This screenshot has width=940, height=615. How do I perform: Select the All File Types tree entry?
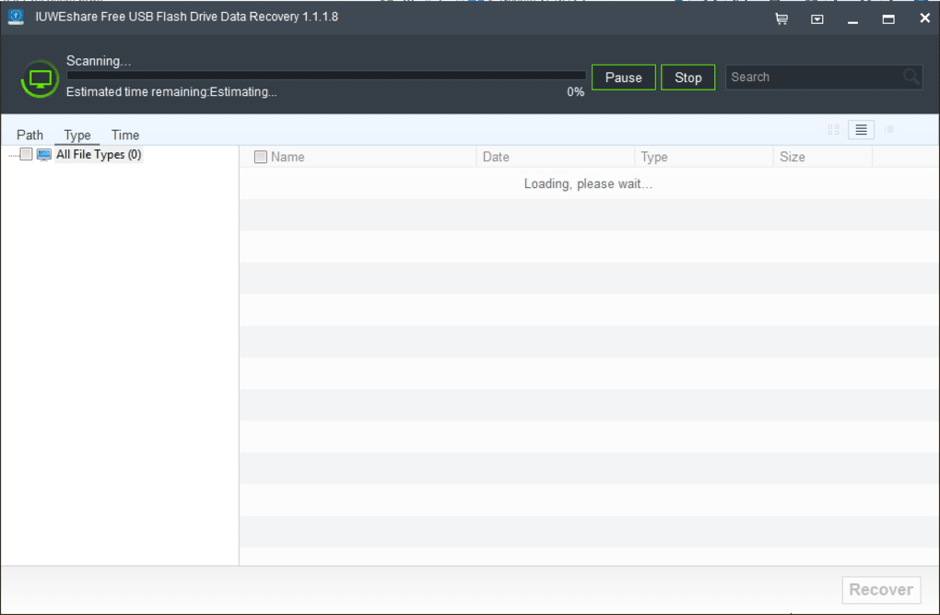[99, 154]
